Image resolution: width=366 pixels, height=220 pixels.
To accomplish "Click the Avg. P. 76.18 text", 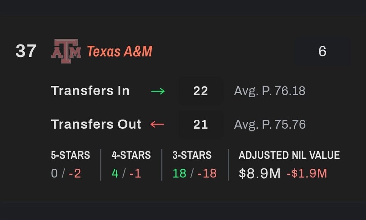I will [x=269, y=91].
